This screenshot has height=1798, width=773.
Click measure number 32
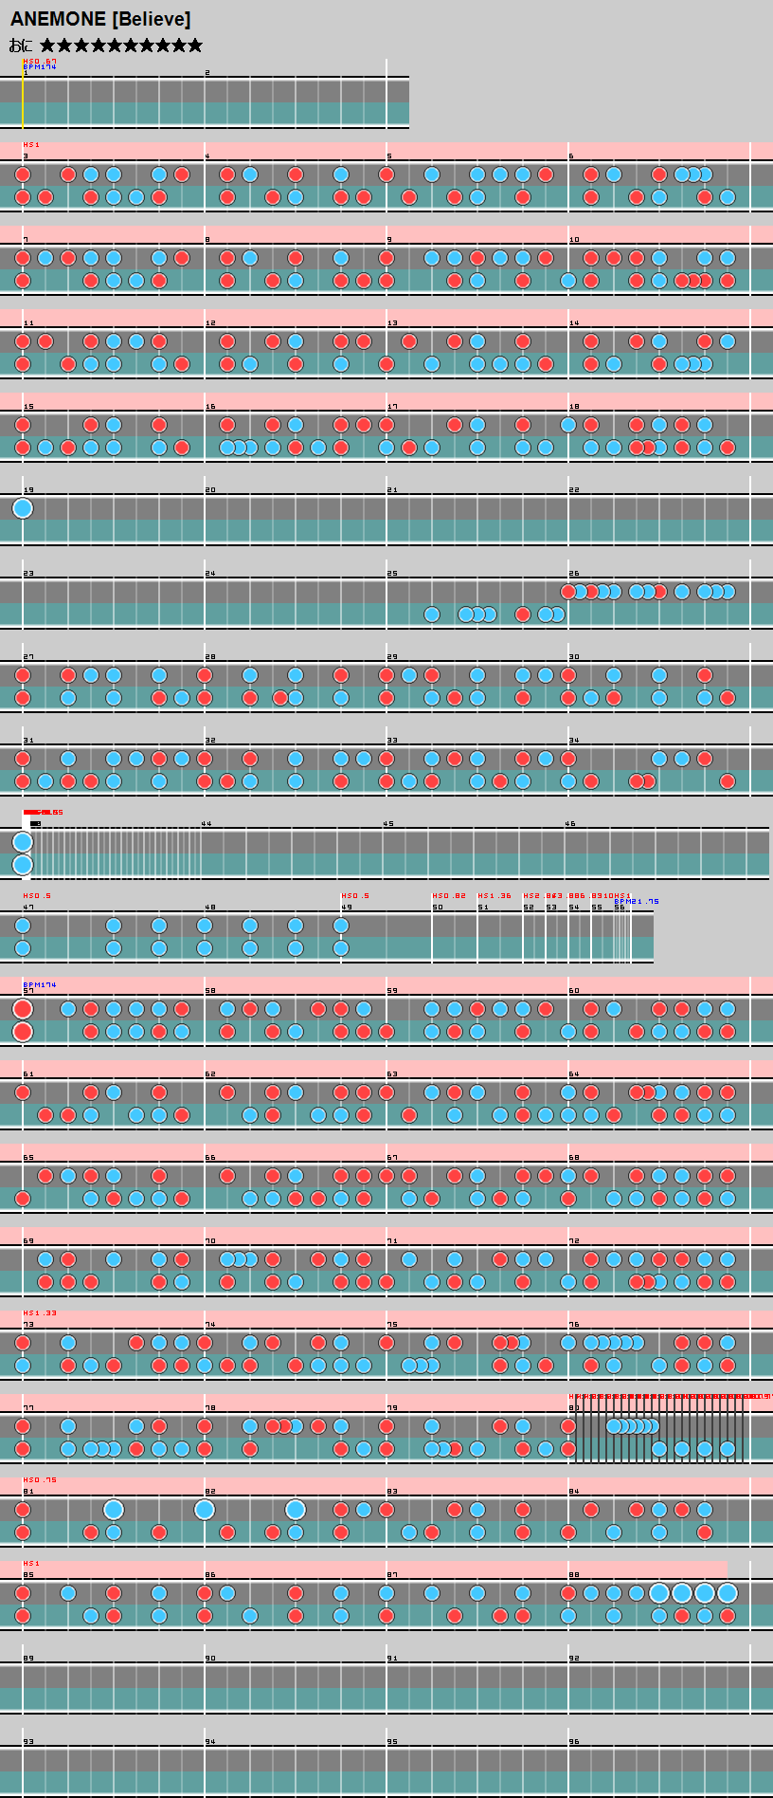point(210,741)
